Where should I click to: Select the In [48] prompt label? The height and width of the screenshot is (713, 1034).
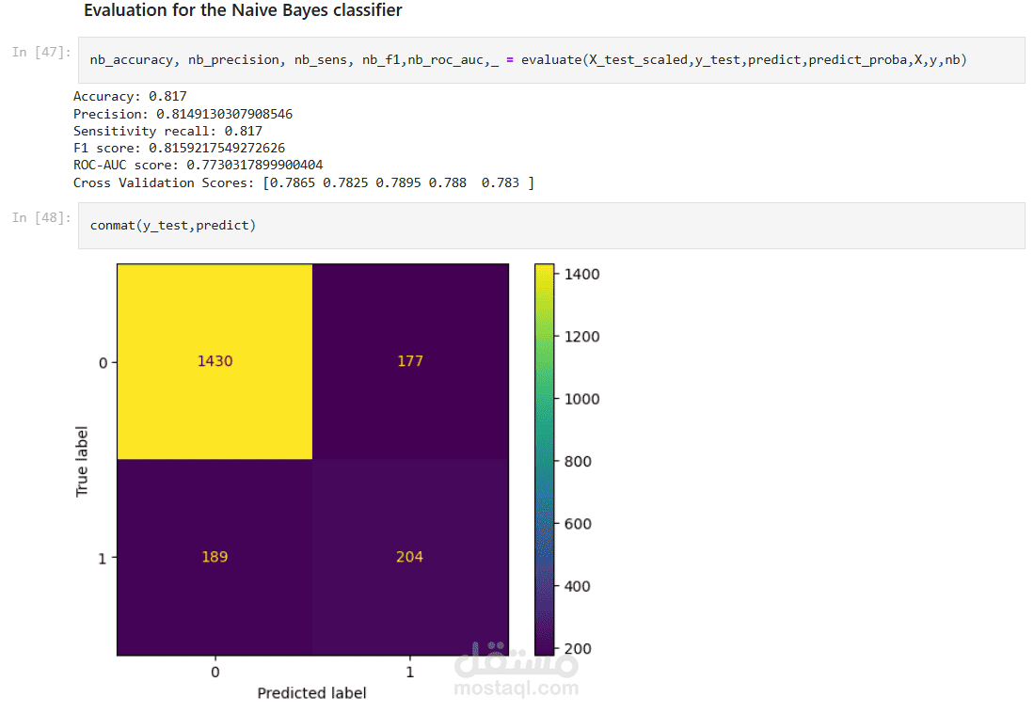click(x=40, y=217)
